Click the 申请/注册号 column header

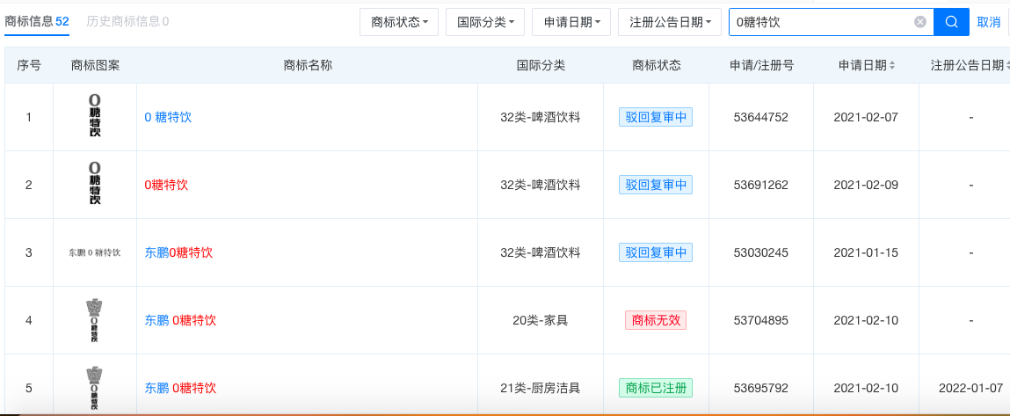tap(761, 65)
